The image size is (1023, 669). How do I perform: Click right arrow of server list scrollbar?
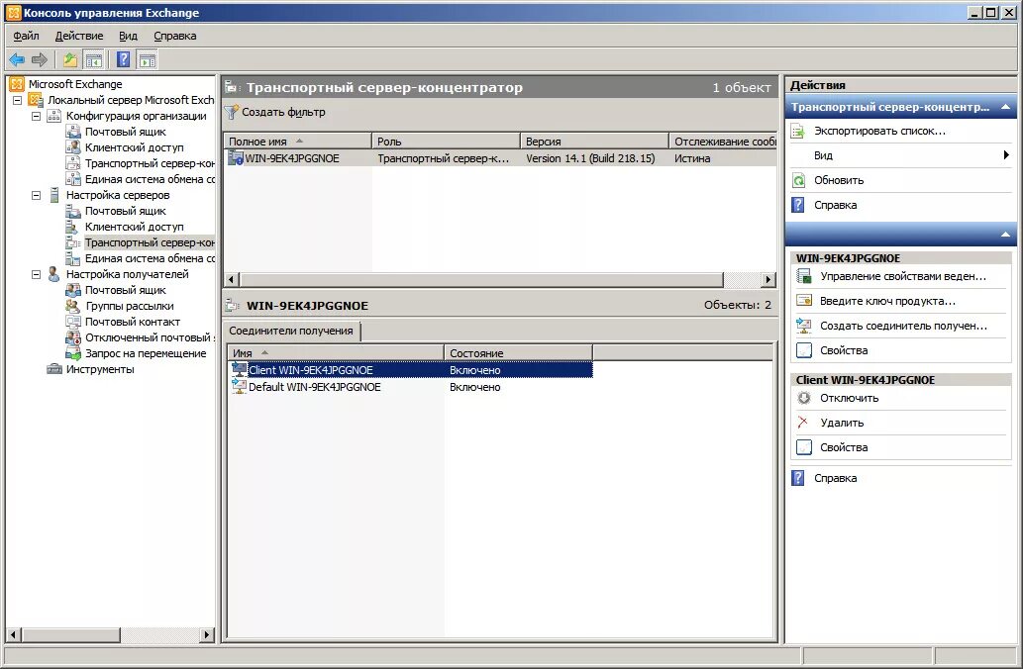(x=768, y=280)
